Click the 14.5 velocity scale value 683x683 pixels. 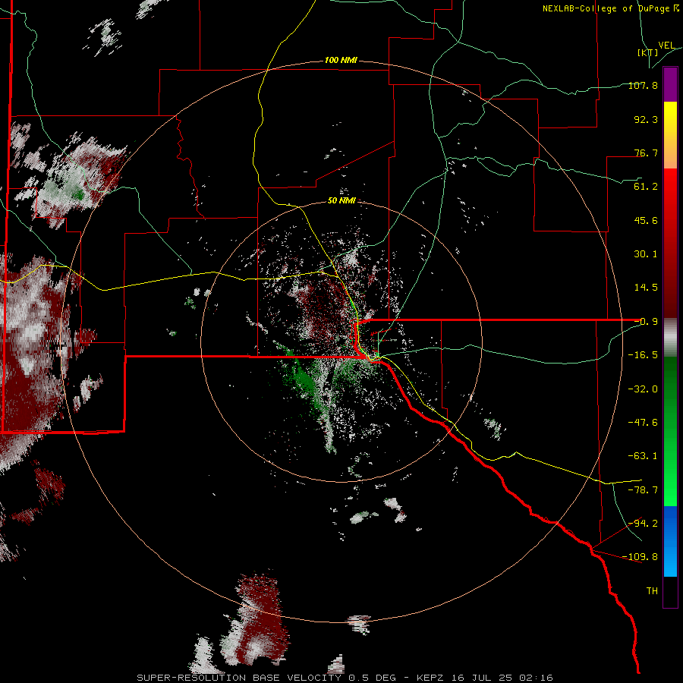tap(646, 288)
